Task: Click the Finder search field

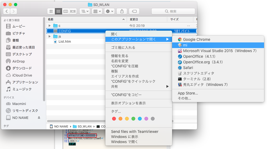Action: (173, 11)
